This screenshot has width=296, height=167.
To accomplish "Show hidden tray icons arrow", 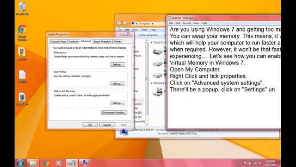I will tap(240, 163).
